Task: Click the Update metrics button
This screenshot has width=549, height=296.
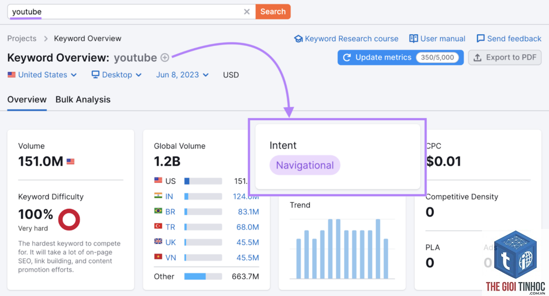Action: (400, 57)
